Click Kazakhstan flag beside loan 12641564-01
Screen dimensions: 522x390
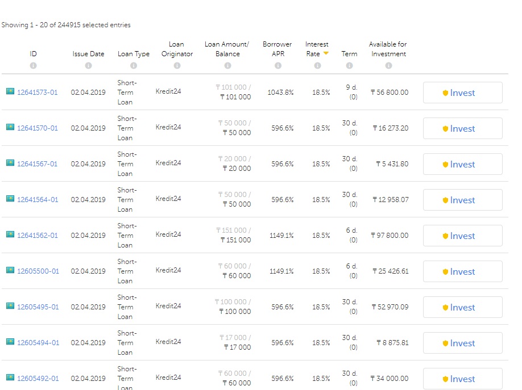click(10, 199)
